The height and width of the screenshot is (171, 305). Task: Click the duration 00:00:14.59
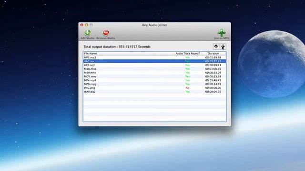point(213,84)
